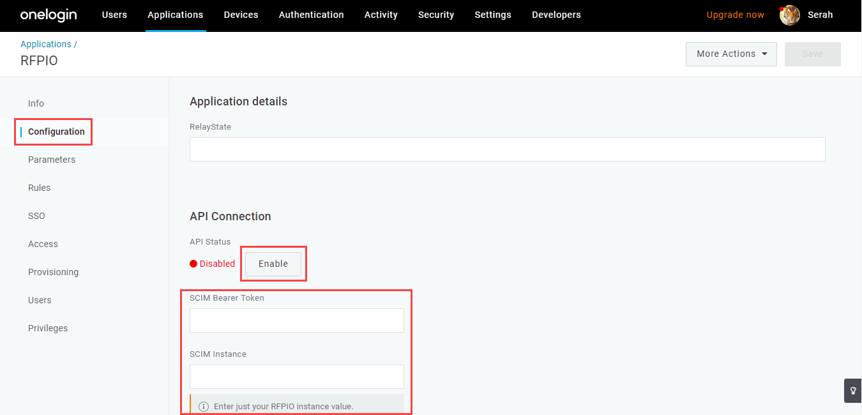Open the Settings menu
The image size is (862, 415).
[x=493, y=15]
